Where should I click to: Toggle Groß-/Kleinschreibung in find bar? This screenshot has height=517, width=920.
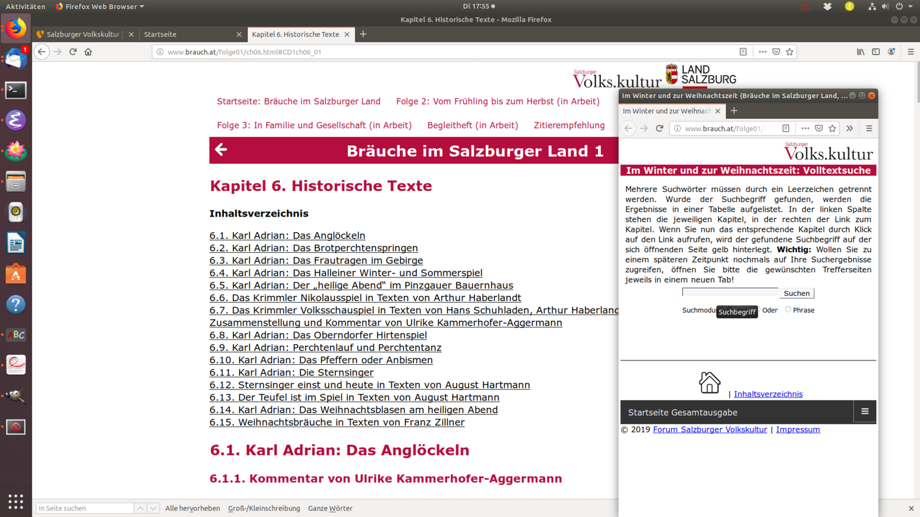pyautogui.click(x=264, y=508)
